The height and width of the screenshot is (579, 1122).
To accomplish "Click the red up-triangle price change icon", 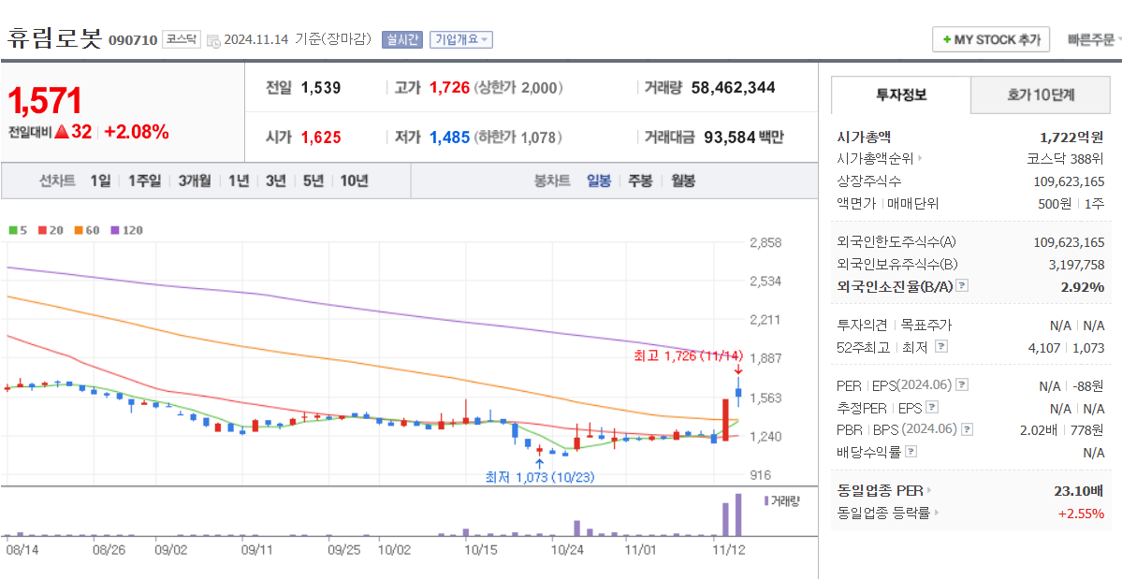I will (x=62, y=132).
